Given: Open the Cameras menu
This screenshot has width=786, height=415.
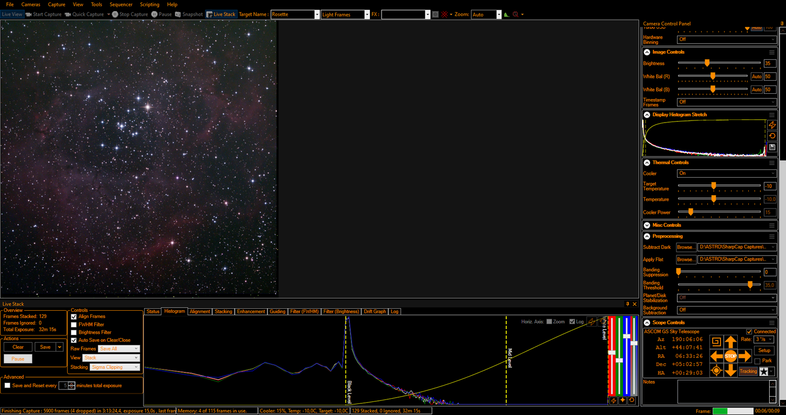Looking at the screenshot, I should click(31, 4).
